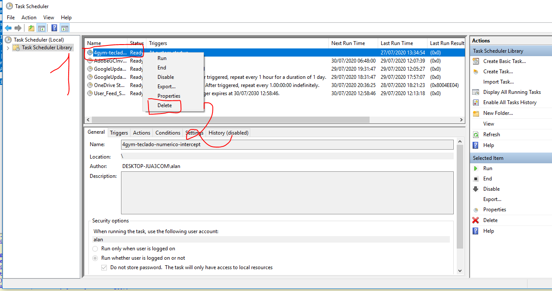
Task: Choose Delete from the context menu
Action: 164,105
